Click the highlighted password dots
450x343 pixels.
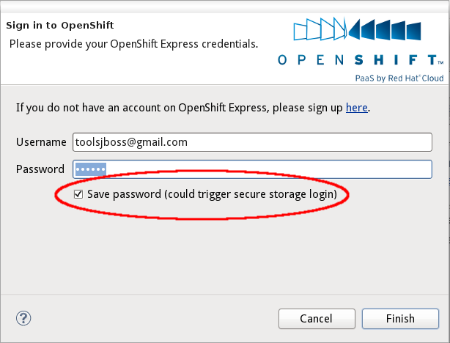point(90,169)
